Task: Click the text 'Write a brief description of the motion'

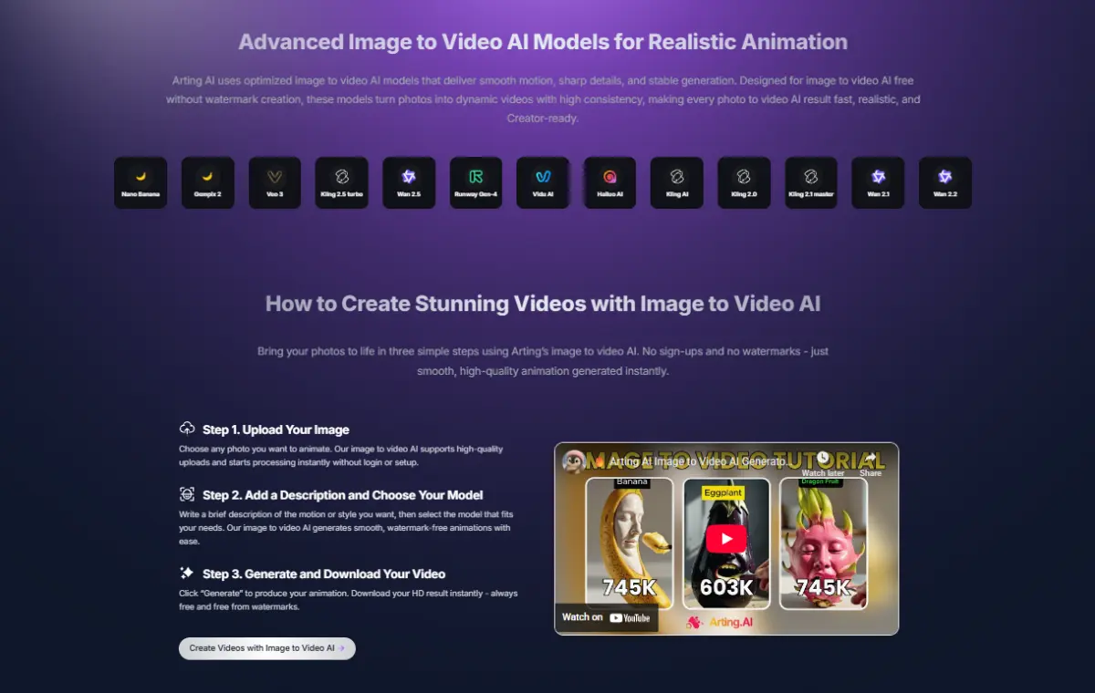Action: [x=345, y=528]
